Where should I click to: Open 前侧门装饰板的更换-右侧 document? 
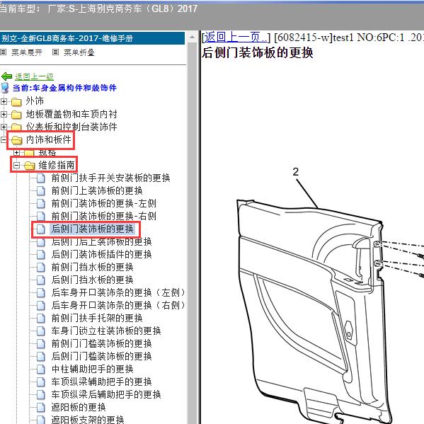pos(104,216)
